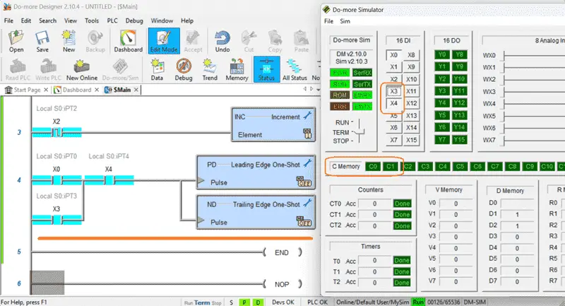Image resolution: width=565 pixels, height=306 pixels.
Task: Switch to the Start Page tab
Action: [x=27, y=90]
